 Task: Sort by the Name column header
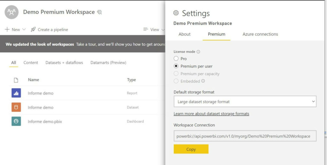point(34,80)
